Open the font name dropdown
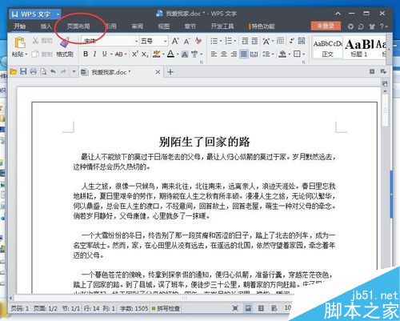The height and width of the screenshot is (321, 400). click(136, 41)
